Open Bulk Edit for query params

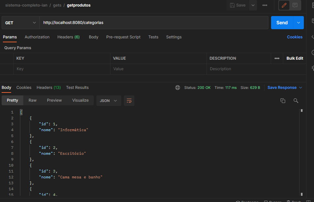tap(294, 58)
